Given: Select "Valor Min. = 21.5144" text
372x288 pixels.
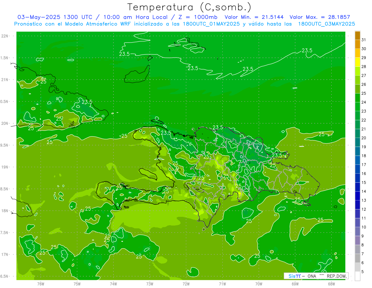Looking at the screenshot, I should [x=254, y=17].
